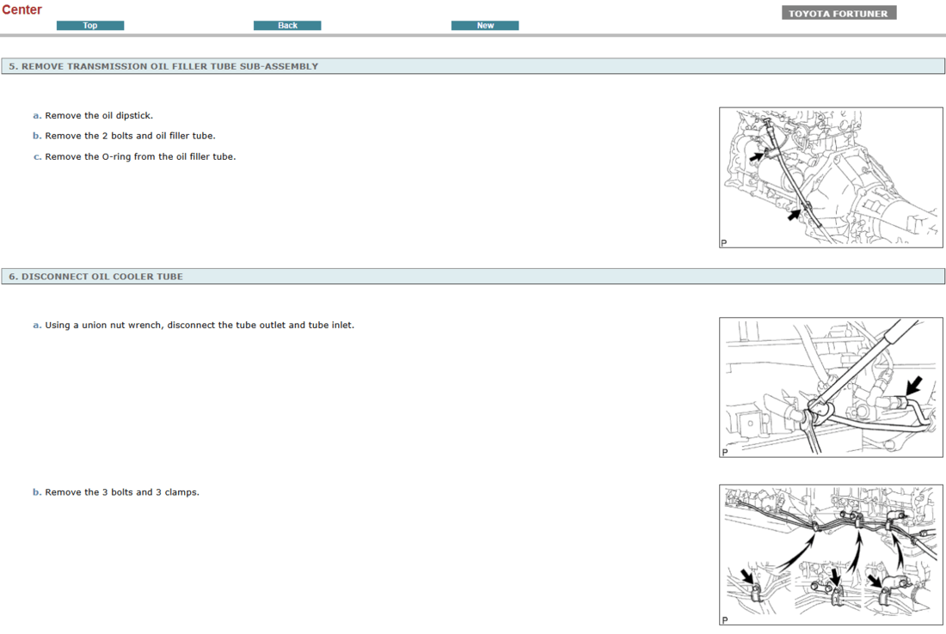Open the oil filler tube illustration

[x=830, y=177]
